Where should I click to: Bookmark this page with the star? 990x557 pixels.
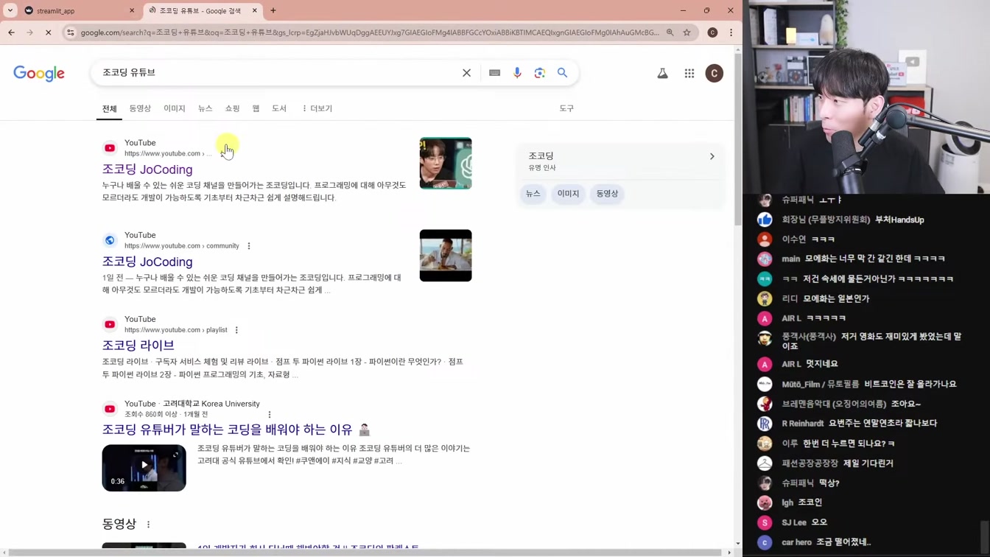tap(687, 32)
